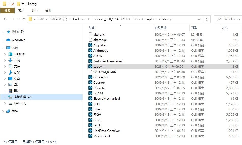The width and height of the screenshot is (242, 145).
Task: Select 文件 in the navigation pane
Action: click(17, 66)
